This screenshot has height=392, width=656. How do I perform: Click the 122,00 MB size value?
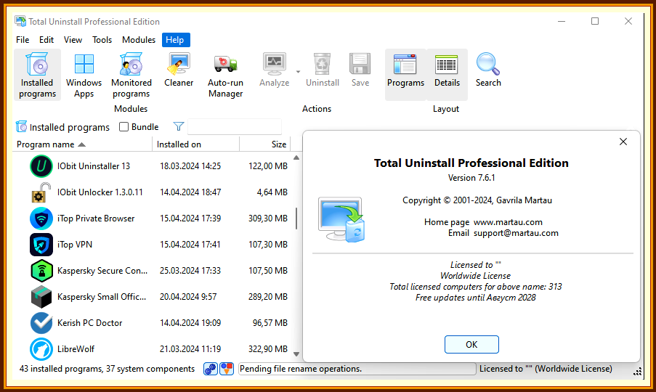(x=268, y=166)
